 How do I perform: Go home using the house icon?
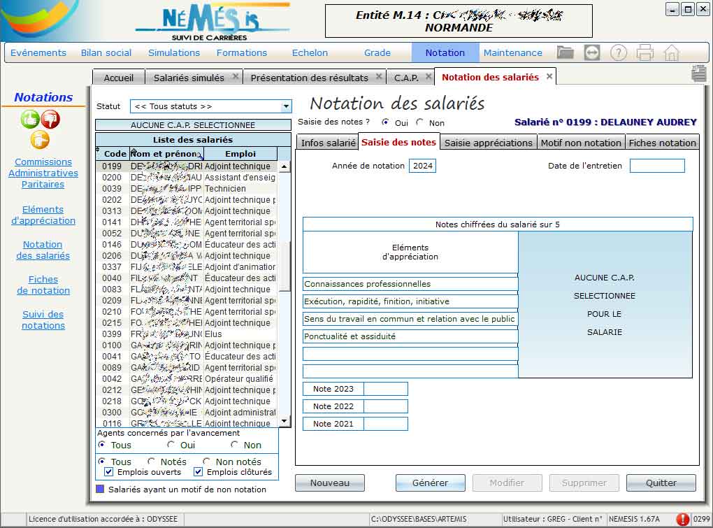click(671, 52)
